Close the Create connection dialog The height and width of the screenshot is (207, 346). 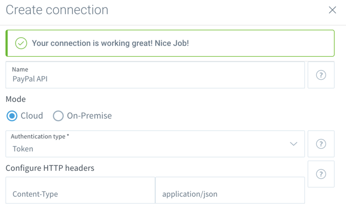[x=333, y=10]
